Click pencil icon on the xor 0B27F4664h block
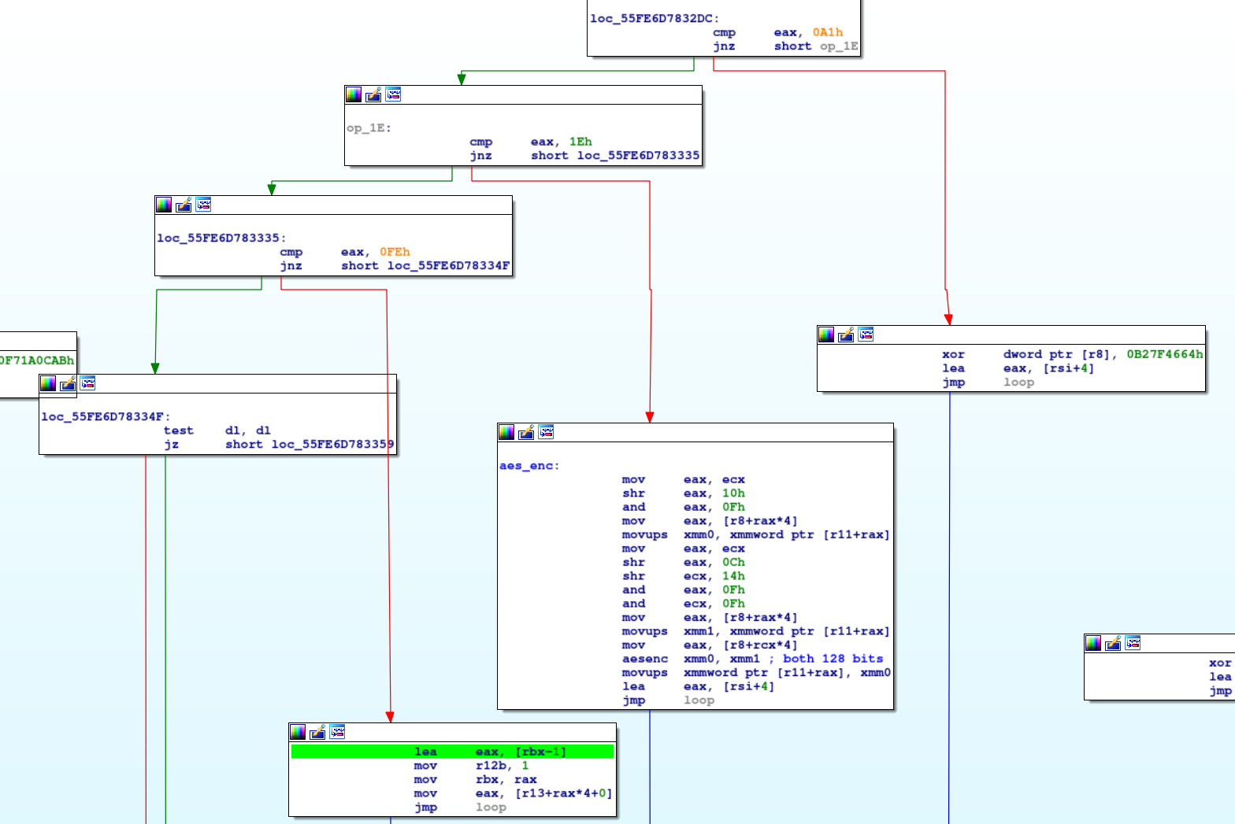This screenshot has width=1235, height=824. (846, 334)
